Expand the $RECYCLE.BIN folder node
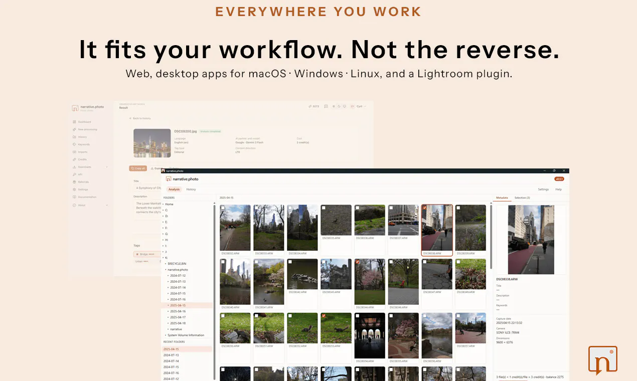The width and height of the screenshot is (637, 381). (166, 264)
